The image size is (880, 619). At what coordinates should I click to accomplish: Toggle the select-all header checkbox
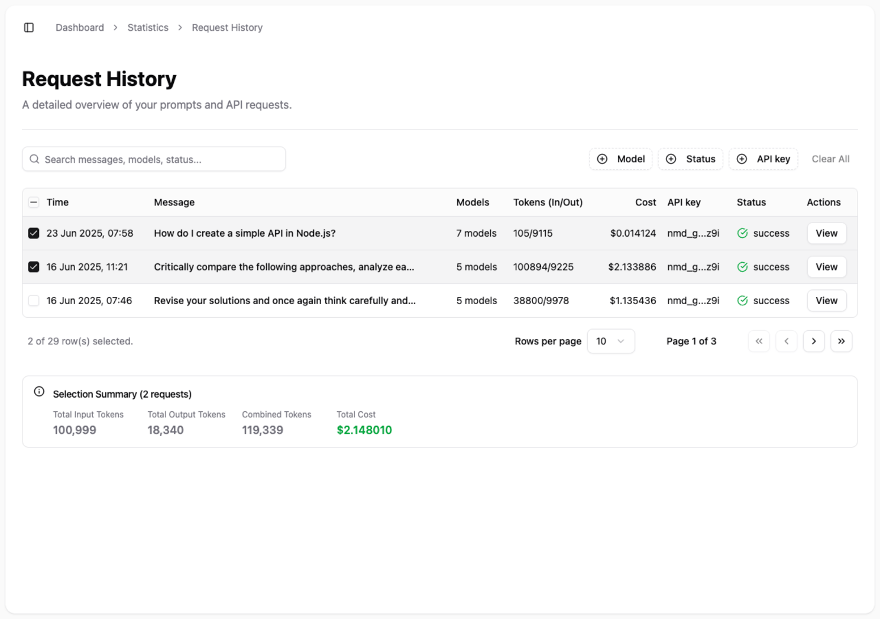coord(34,202)
